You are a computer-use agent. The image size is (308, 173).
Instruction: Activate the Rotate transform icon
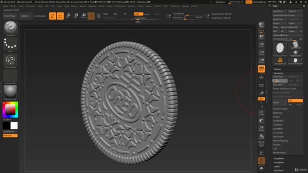pyautogui.click(x=83, y=16)
